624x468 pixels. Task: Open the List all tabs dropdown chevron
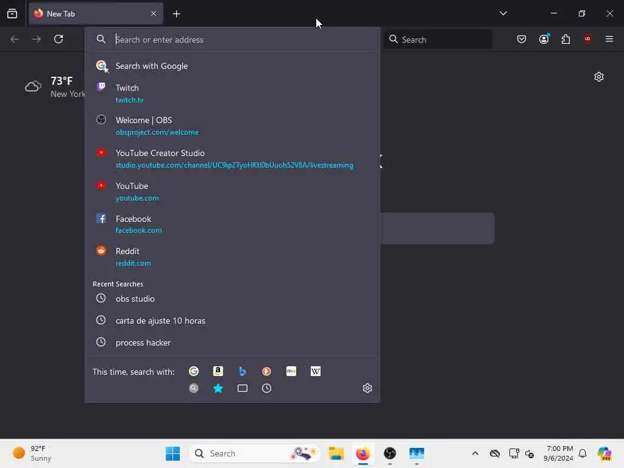pos(503,13)
